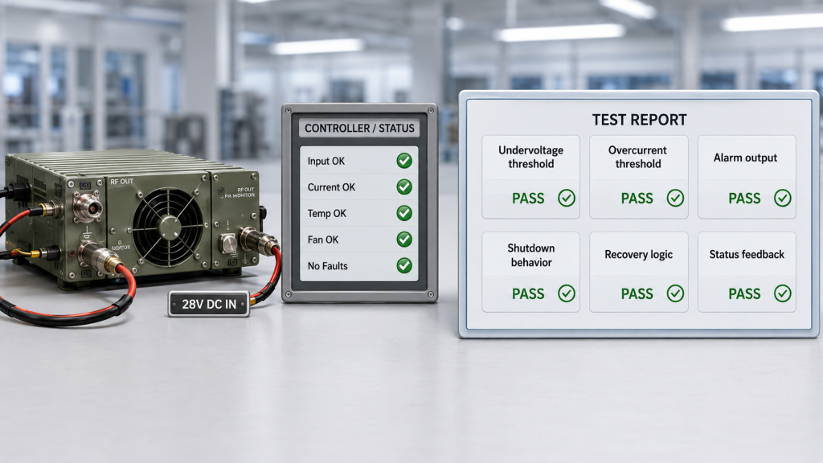The width and height of the screenshot is (823, 463).
Task: Click the Current OK label
Action: click(x=331, y=187)
